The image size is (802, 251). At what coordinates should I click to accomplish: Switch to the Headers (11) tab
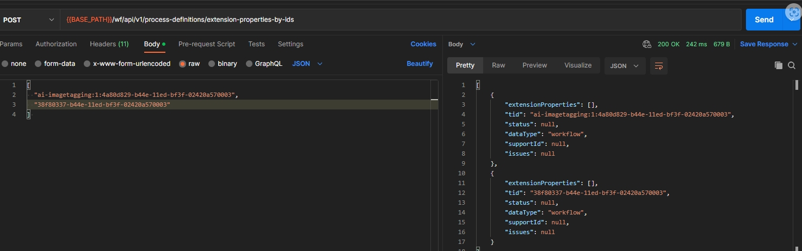coord(109,44)
